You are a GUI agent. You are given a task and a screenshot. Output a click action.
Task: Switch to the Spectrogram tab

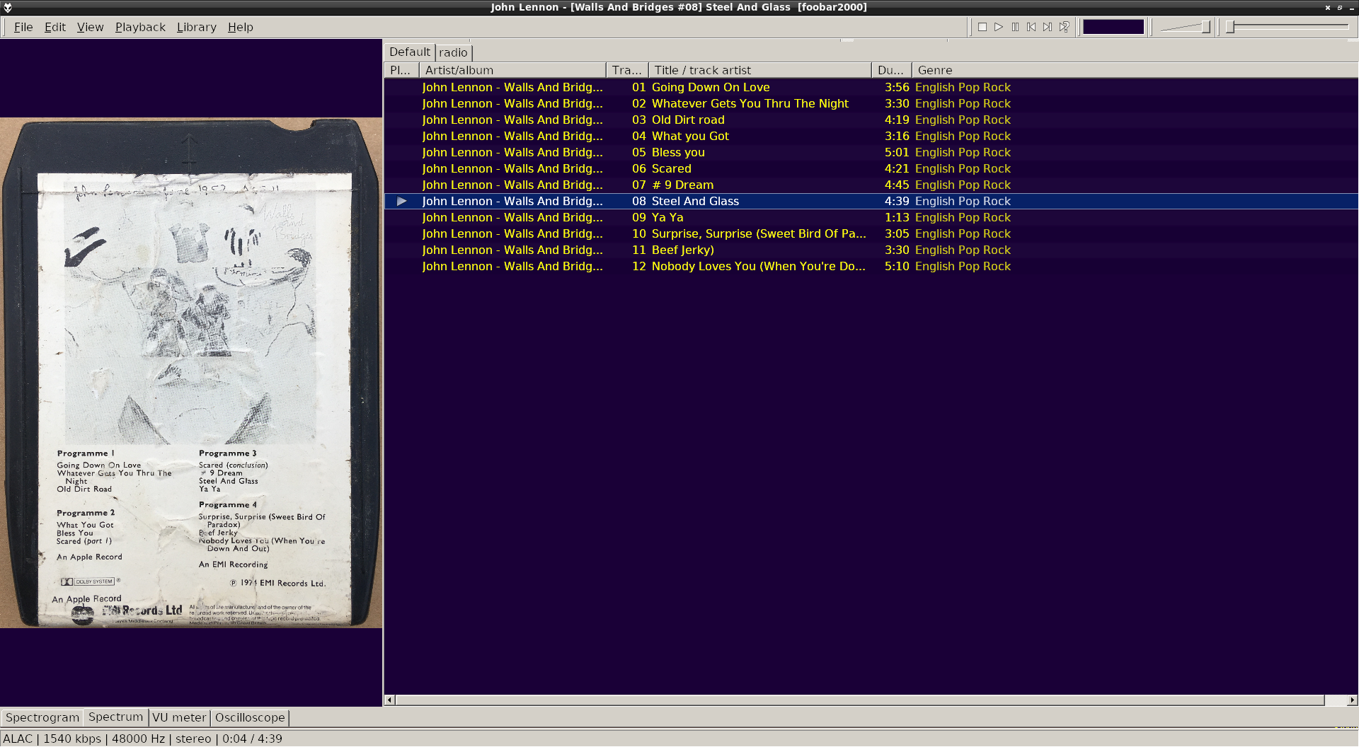42,717
